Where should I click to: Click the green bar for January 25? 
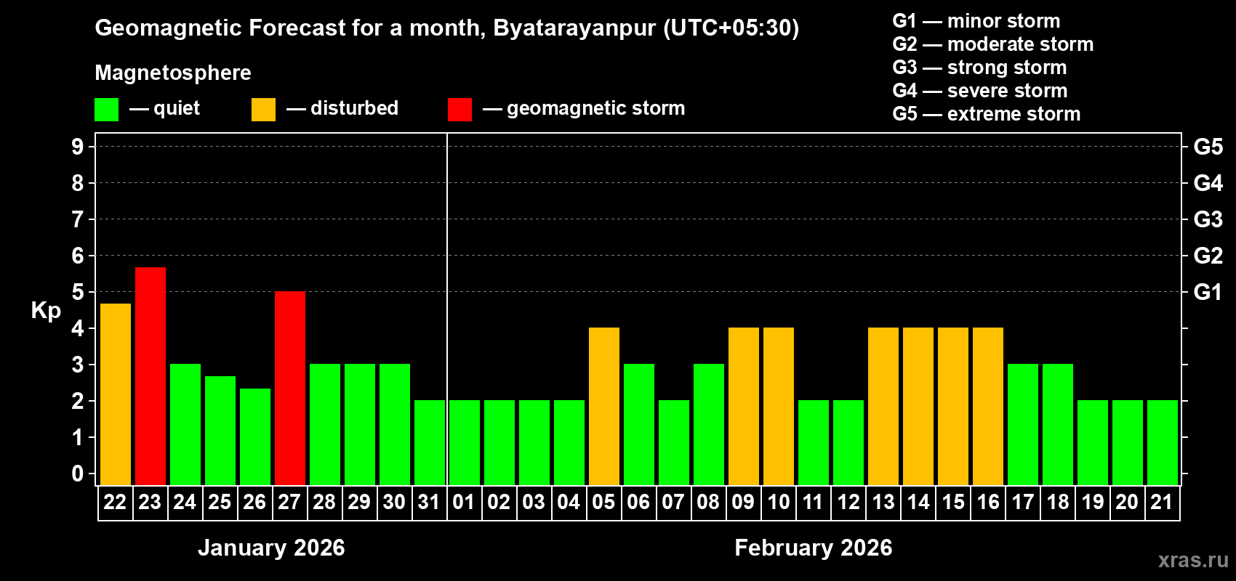220,431
